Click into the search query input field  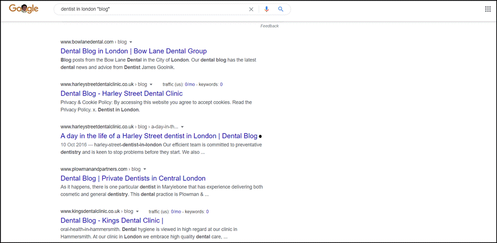pyautogui.click(x=149, y=9)
